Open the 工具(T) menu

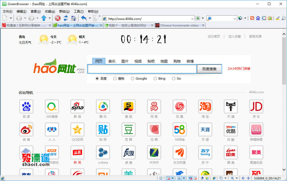tap(79, 11)
